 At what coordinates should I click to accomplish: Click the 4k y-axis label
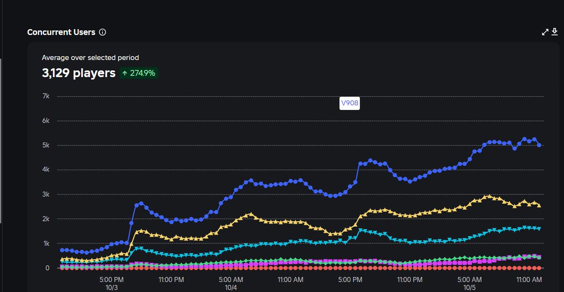click(46, 170)
